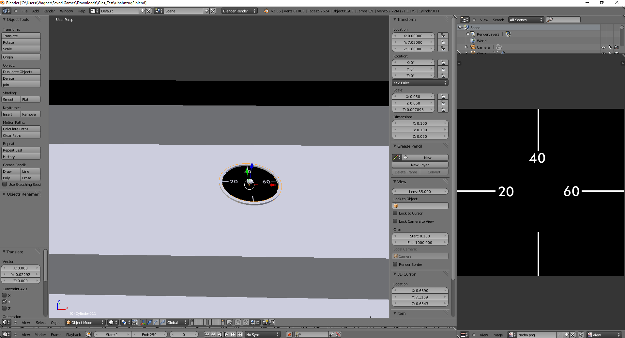The image size is (625, 338).
Task: Jump to the timeline's first frame
Action: [x=207, y=334]
